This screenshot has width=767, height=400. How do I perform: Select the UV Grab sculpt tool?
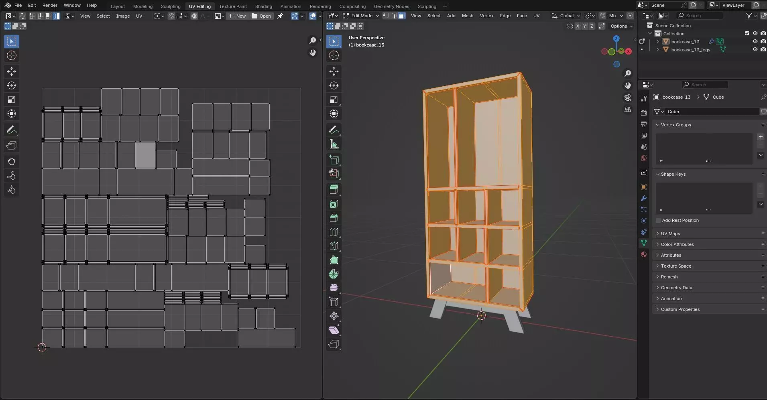pyautogui.click(x=12, y=162)
